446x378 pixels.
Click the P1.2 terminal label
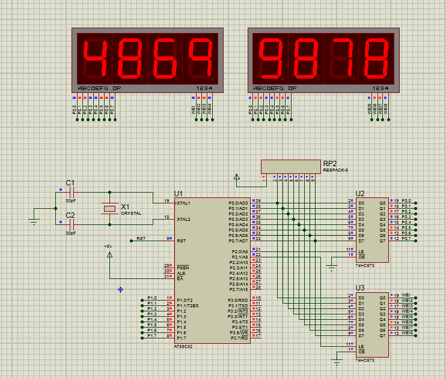pos(152,309)
